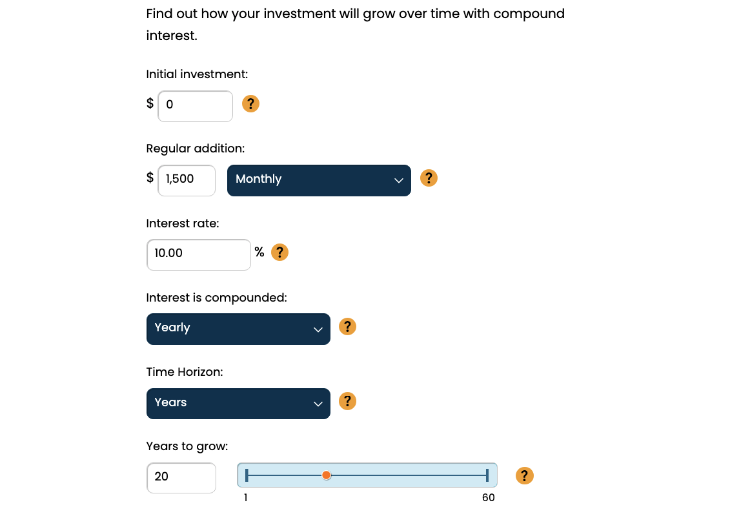Image resolution: width=730 pixels, height=507 pixels.
Task: Click the "Initial investment:" label
Action: coord(197,74)
